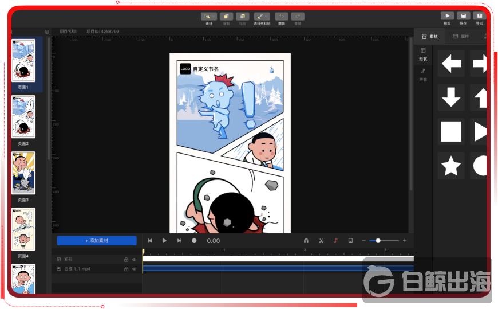Insert the star shape
Screen dimensions: 498x309
[x=451, y=166]
